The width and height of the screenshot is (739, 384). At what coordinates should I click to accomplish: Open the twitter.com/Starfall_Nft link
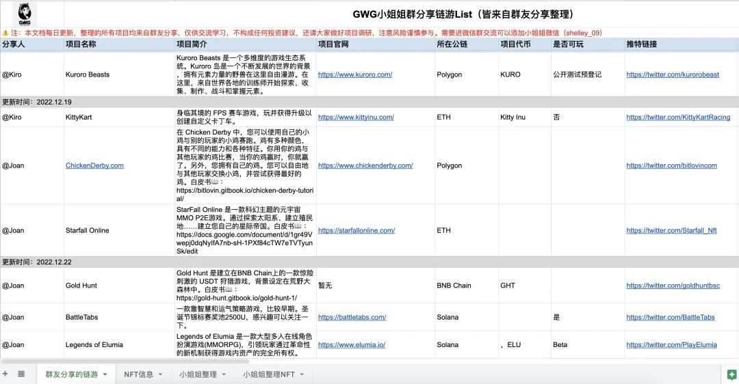672,230
